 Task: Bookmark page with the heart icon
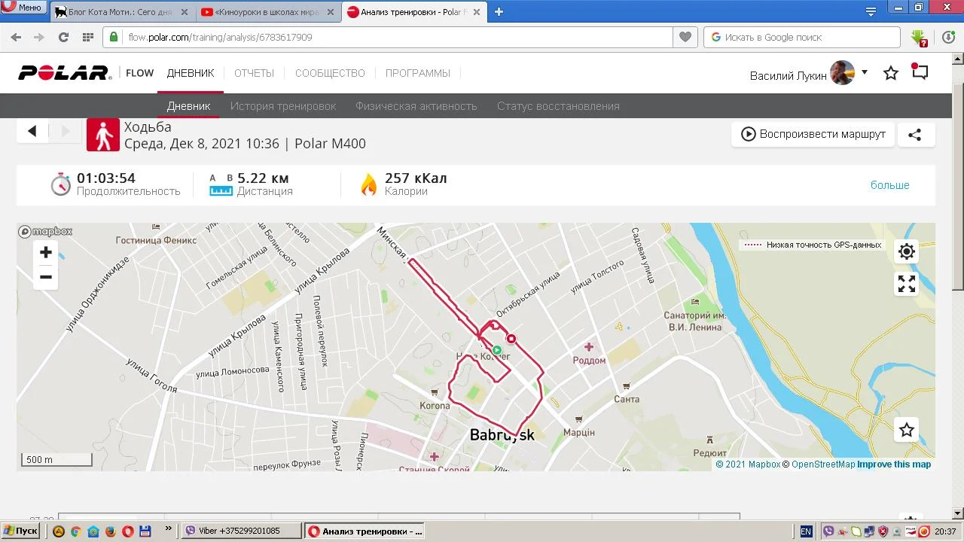[685, 37]
